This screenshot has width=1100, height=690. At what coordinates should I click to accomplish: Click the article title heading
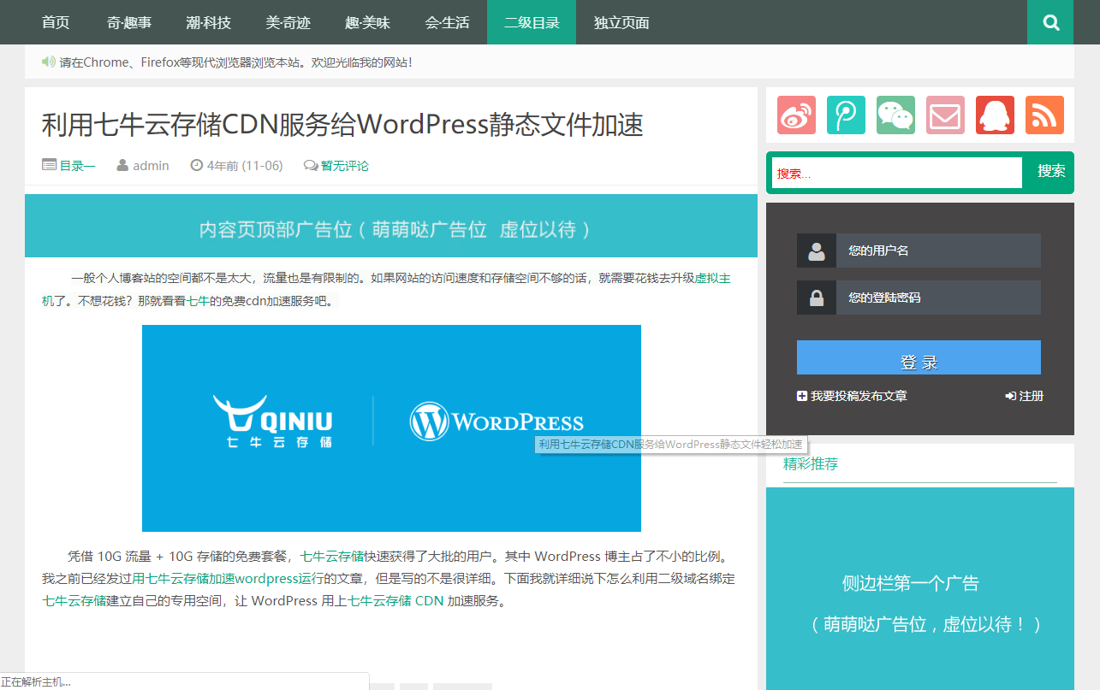click(x=342, y=125)
